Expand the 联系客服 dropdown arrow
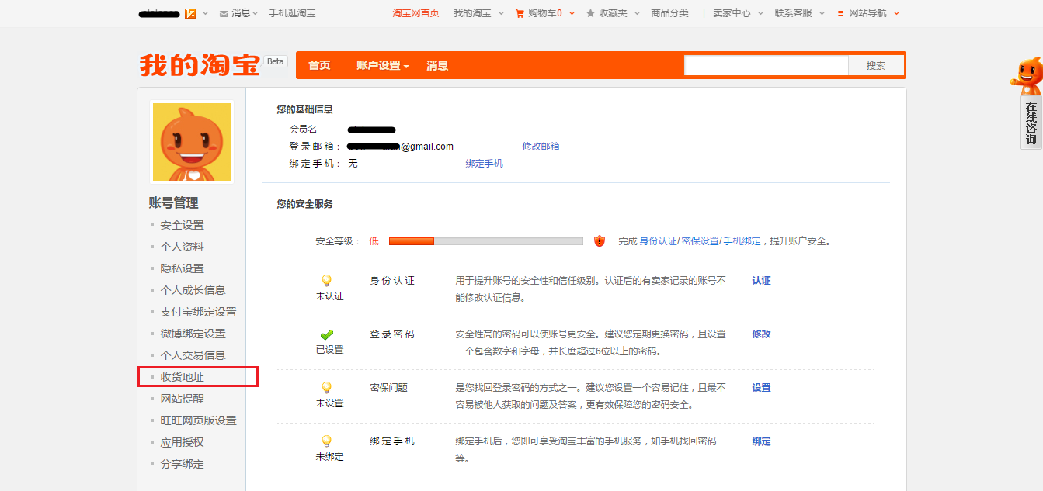 822,14
